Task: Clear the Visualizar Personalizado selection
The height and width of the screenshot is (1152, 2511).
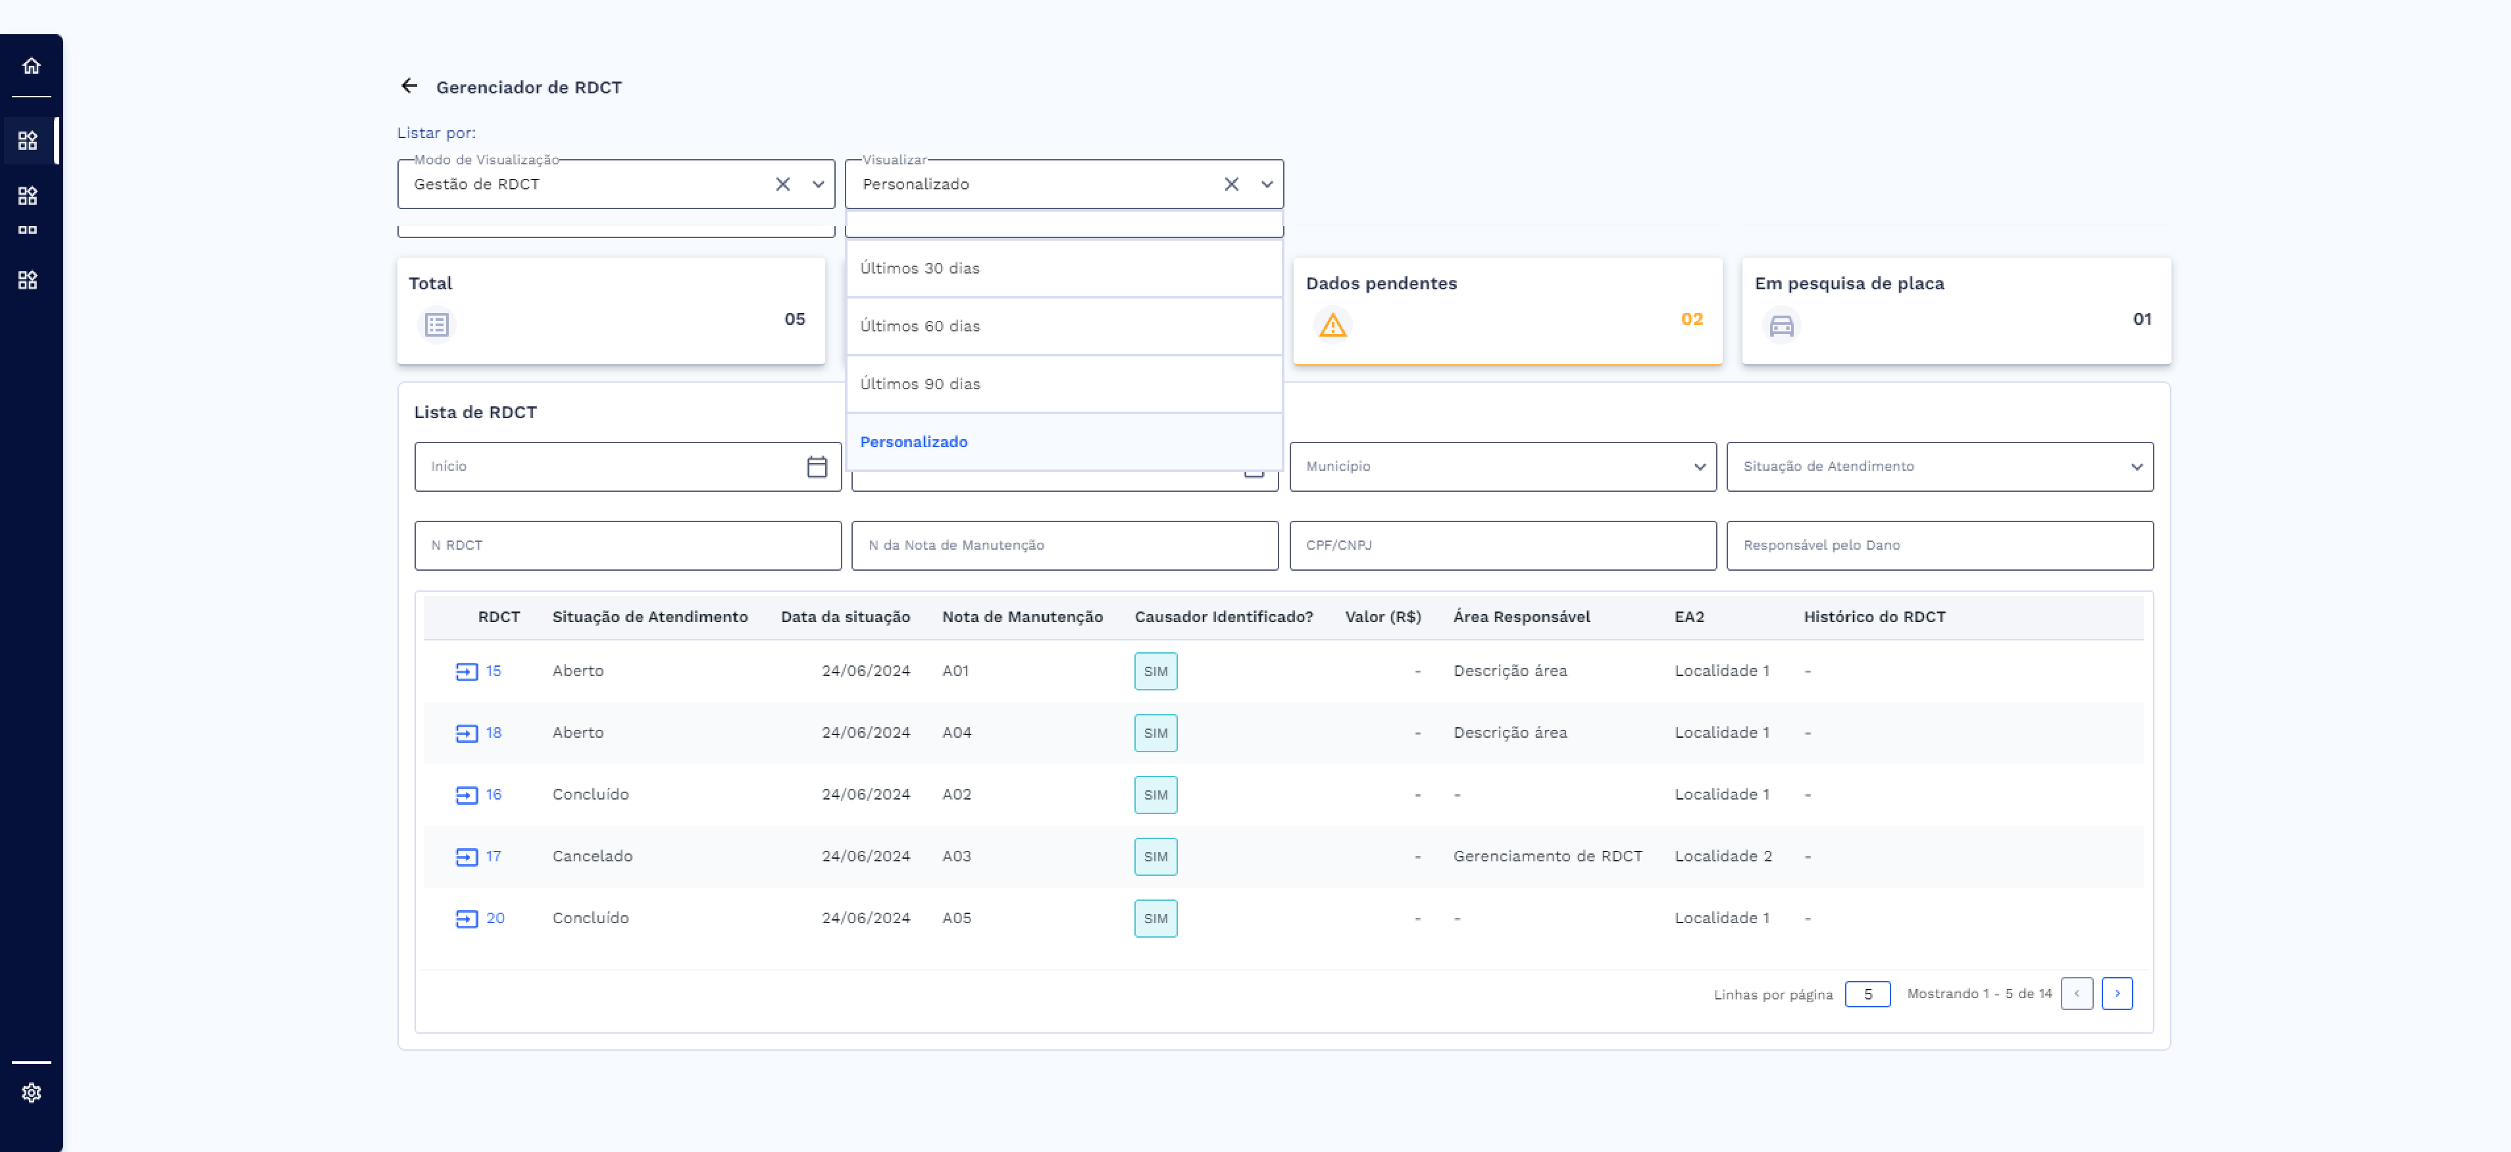Action: [1231, 185]
